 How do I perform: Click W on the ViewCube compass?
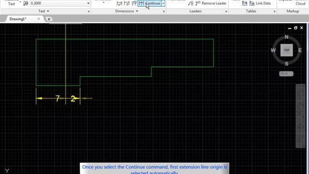[x=273, y=50]
